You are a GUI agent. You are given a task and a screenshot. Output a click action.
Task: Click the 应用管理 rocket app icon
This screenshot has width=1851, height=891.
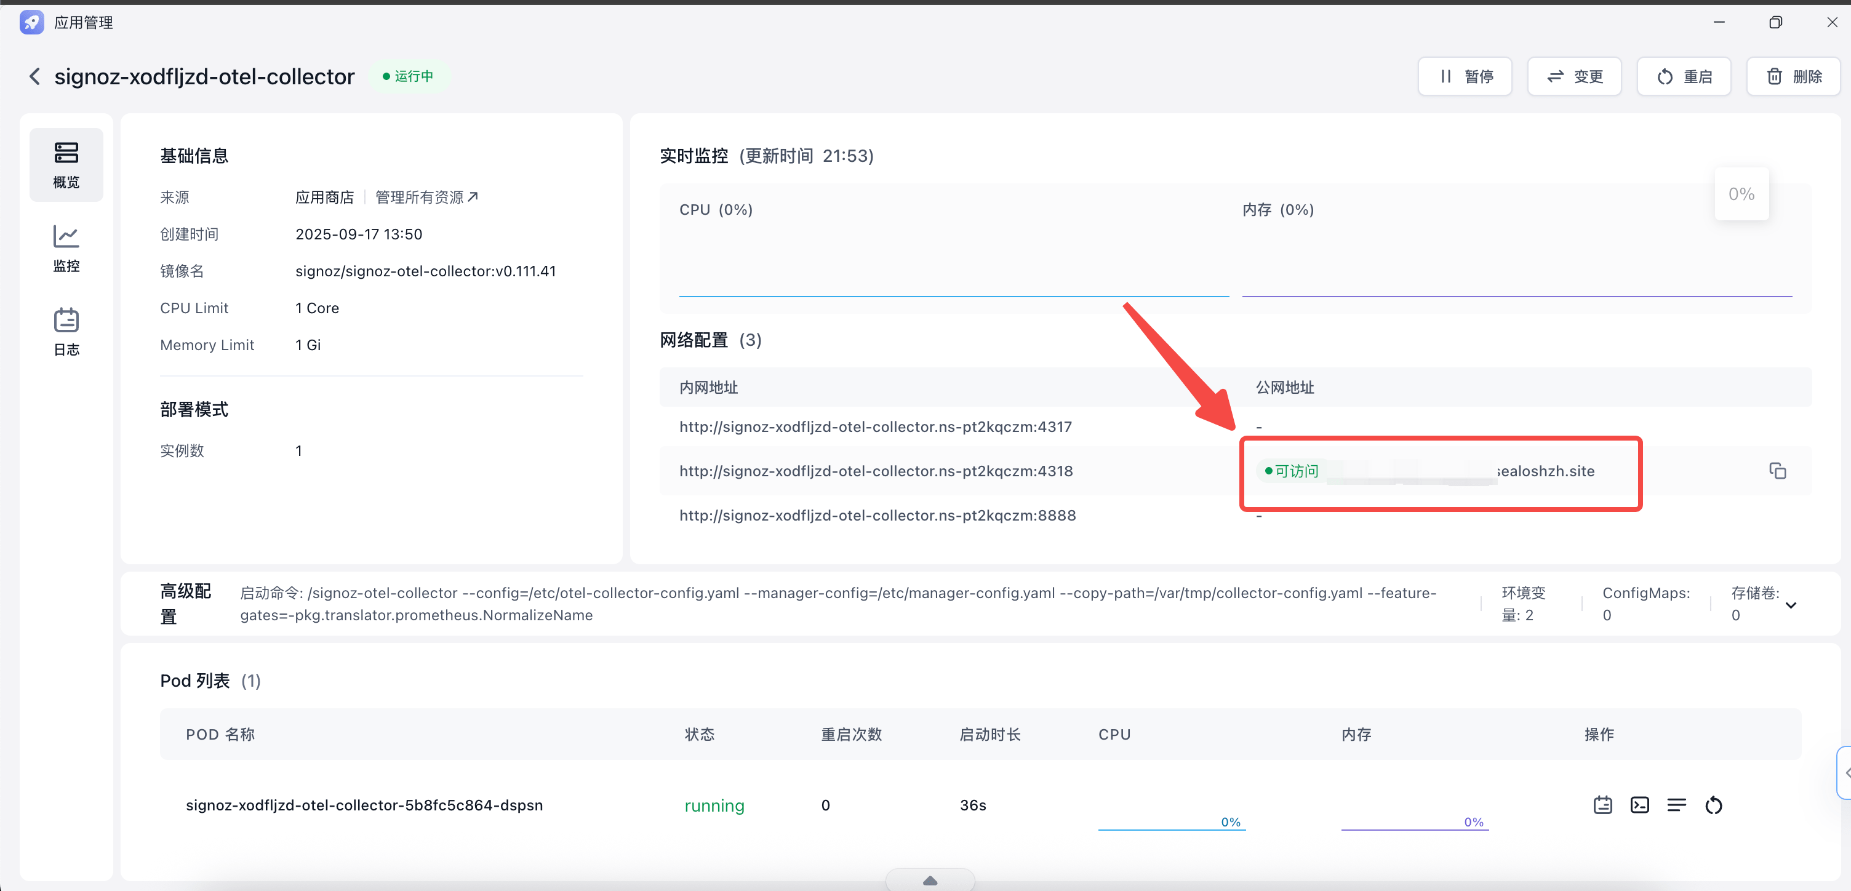[31, 22]
